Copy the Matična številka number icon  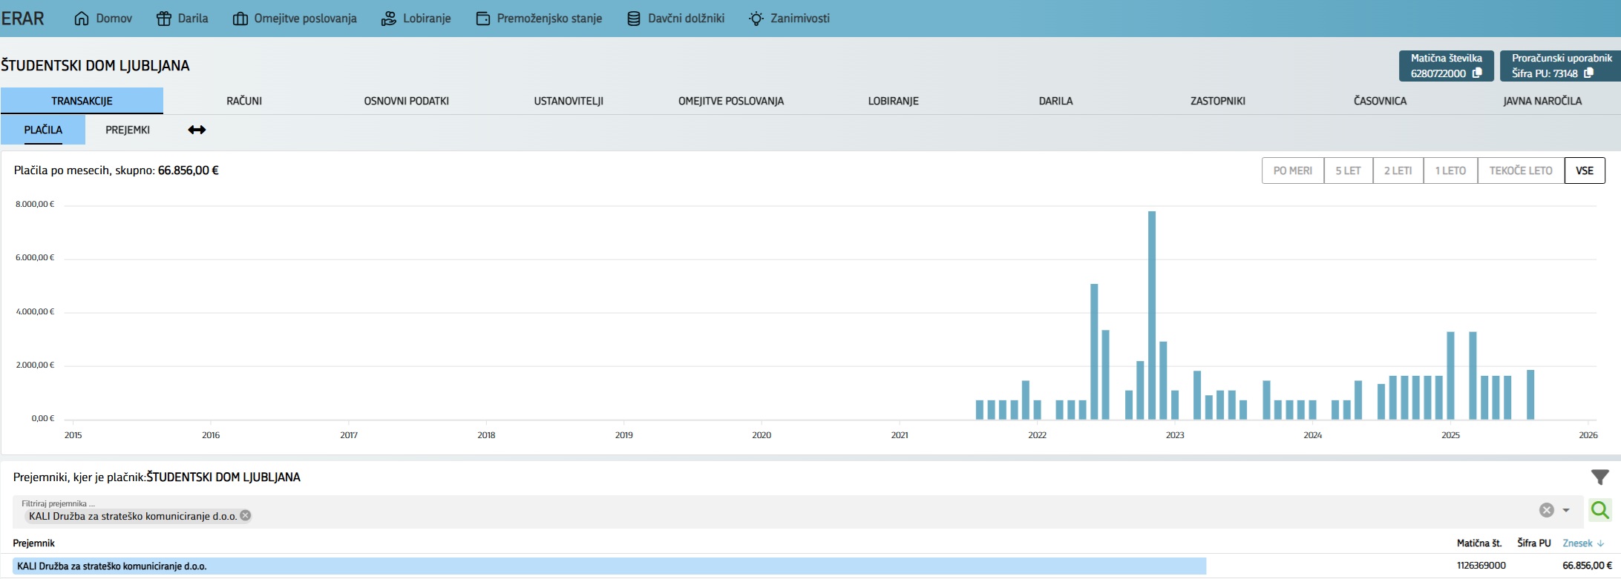[1477, 73]
